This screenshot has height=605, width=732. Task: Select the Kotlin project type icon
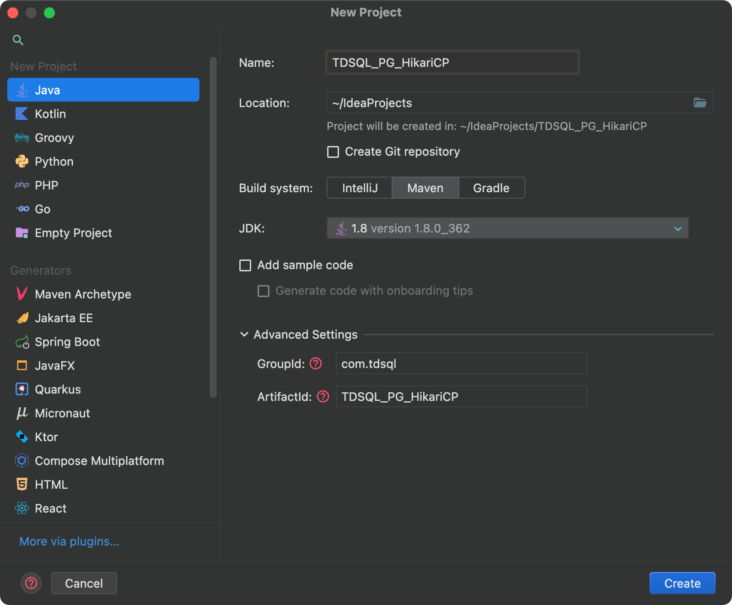pos(22,113)
